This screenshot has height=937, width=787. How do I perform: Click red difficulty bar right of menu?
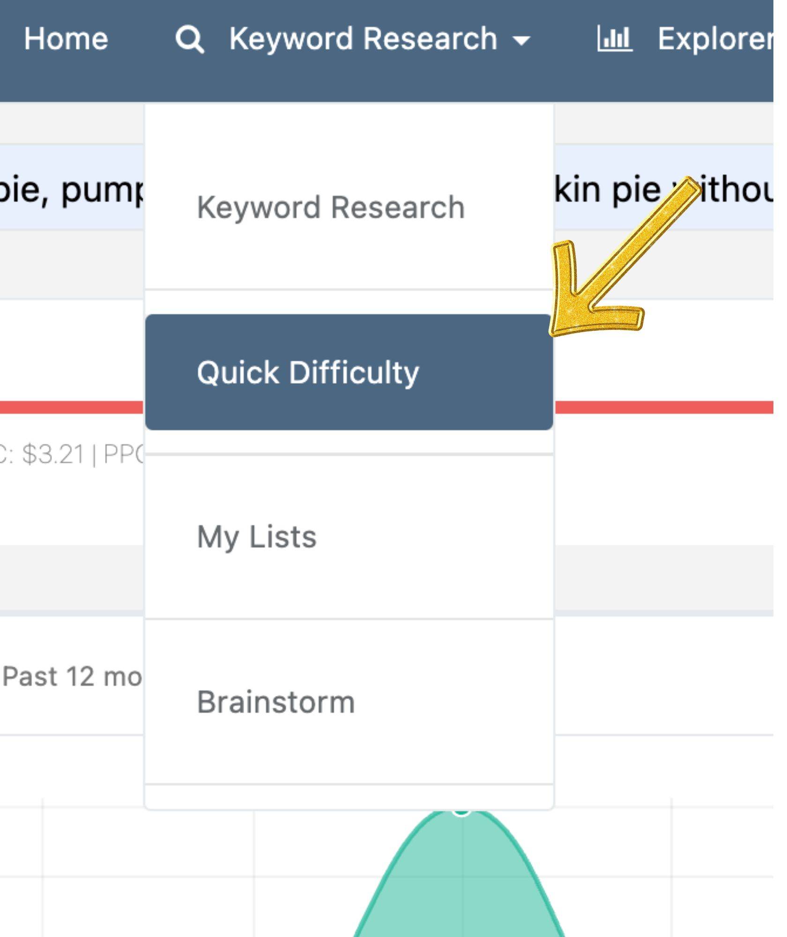point(664,407)
